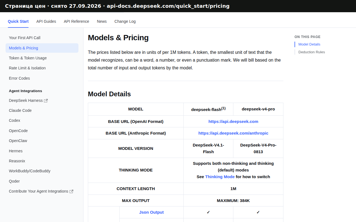Image resolution: width=356 pixels, height=222 pixels.
Task: Click the THINKING MODE row label
Action: (136, 170)
